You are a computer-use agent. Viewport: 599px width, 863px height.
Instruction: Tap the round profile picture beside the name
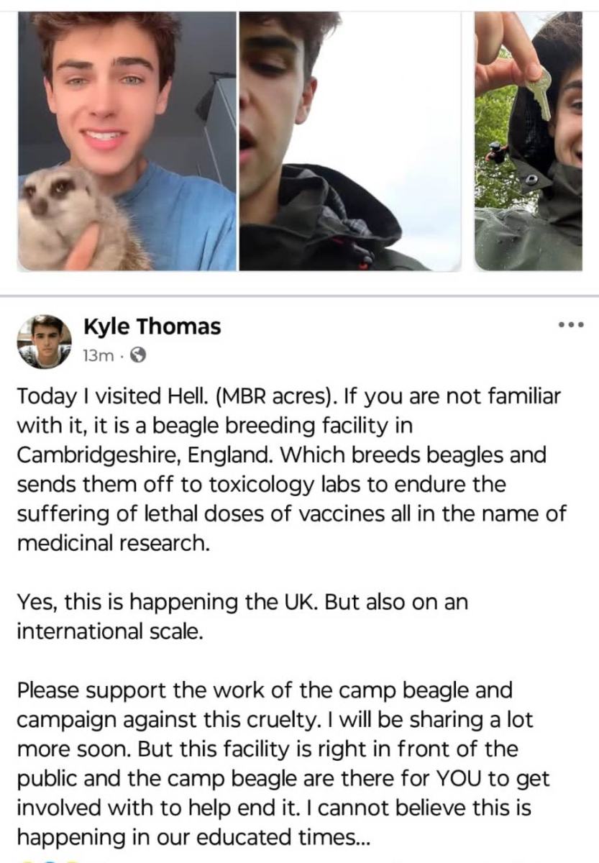coord(45,341)
